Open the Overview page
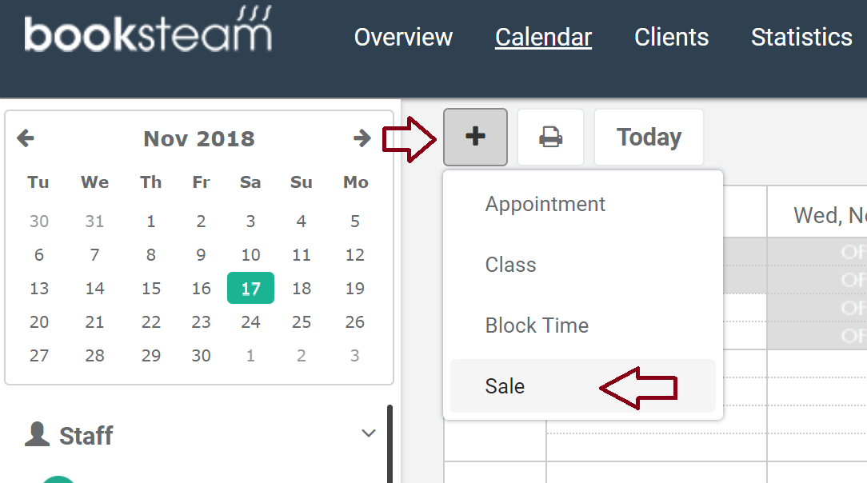 (x=403, y=37)
